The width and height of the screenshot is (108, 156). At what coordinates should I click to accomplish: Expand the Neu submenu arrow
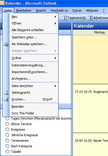[55, 17]
